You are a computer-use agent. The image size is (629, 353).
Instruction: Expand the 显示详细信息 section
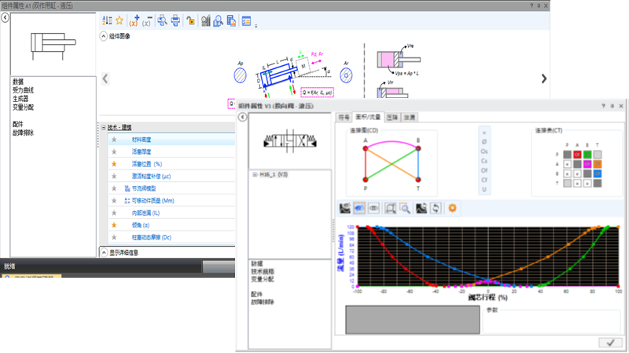coord(104,253)
